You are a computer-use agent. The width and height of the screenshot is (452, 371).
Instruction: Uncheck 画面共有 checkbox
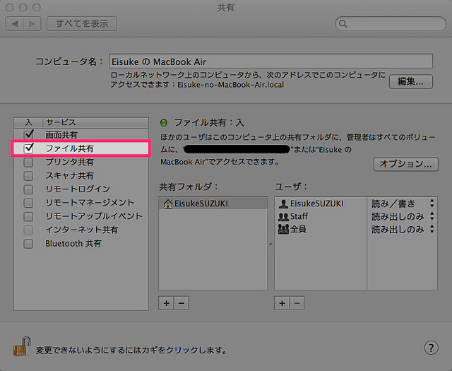(28, 134)
